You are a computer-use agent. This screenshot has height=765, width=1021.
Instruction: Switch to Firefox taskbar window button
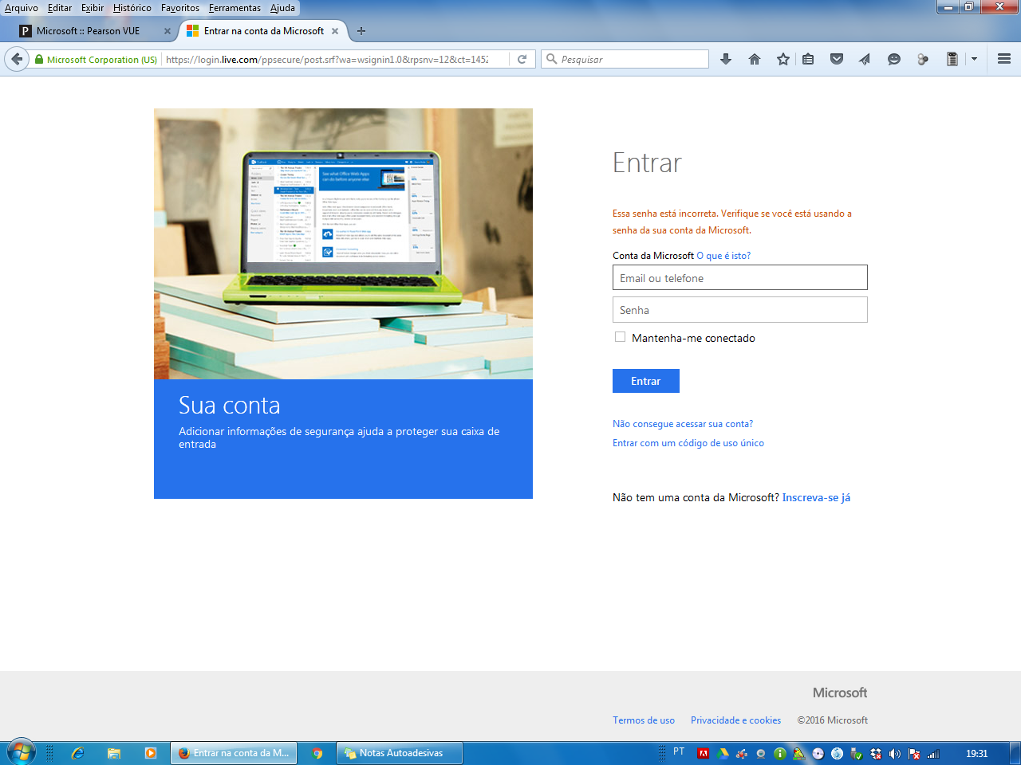point(233,753)
